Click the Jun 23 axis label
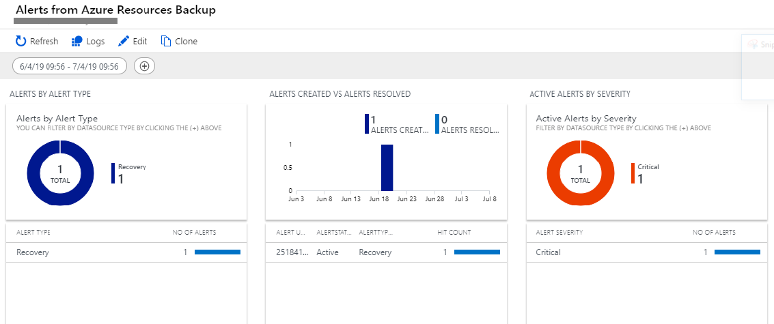774x324 pixels. click(x=406, y=199)
